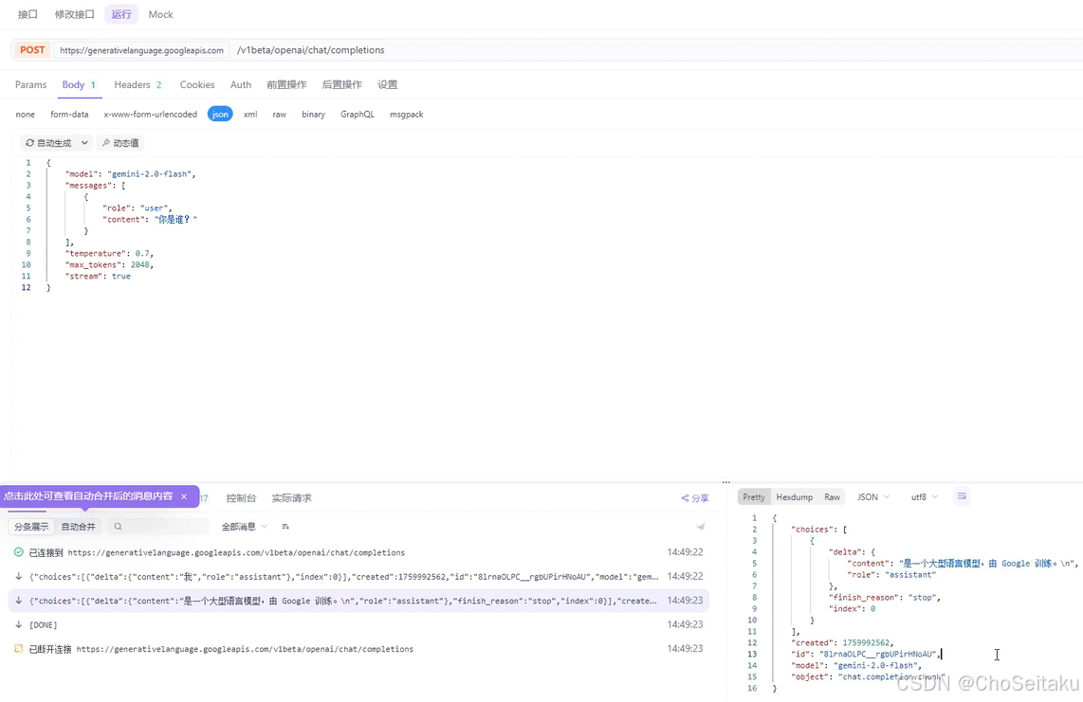The width and height of the screenshot is (1083, 702).
Task: Open the 设置 tab
Action: (x=388, y=85)
